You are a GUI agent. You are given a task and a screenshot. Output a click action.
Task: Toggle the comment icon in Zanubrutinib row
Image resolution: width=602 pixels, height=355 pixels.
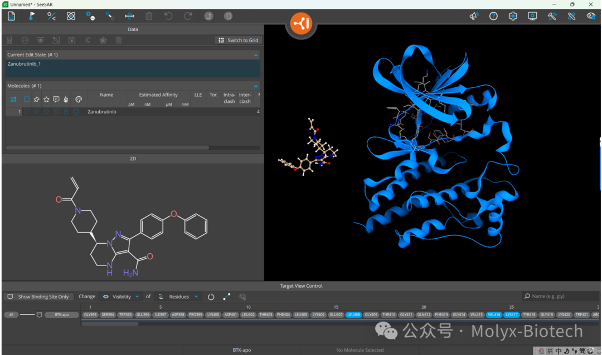tap(56, 112)
